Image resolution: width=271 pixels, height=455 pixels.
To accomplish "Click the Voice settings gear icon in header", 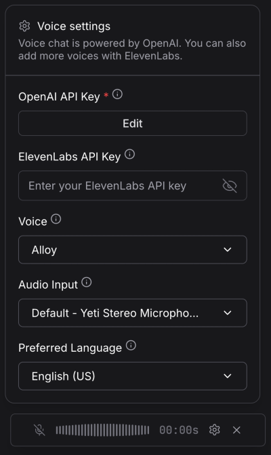I will 24,26.
